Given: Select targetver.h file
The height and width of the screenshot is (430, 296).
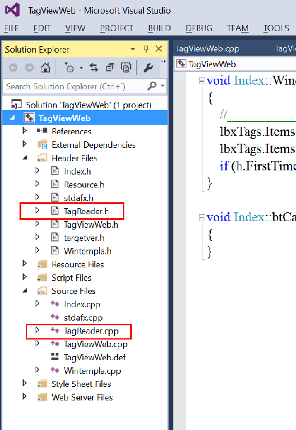Looking at the screenshot, I should 83,238.
